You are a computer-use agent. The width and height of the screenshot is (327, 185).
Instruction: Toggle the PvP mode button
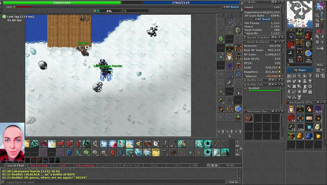click(x=320, y=49)
